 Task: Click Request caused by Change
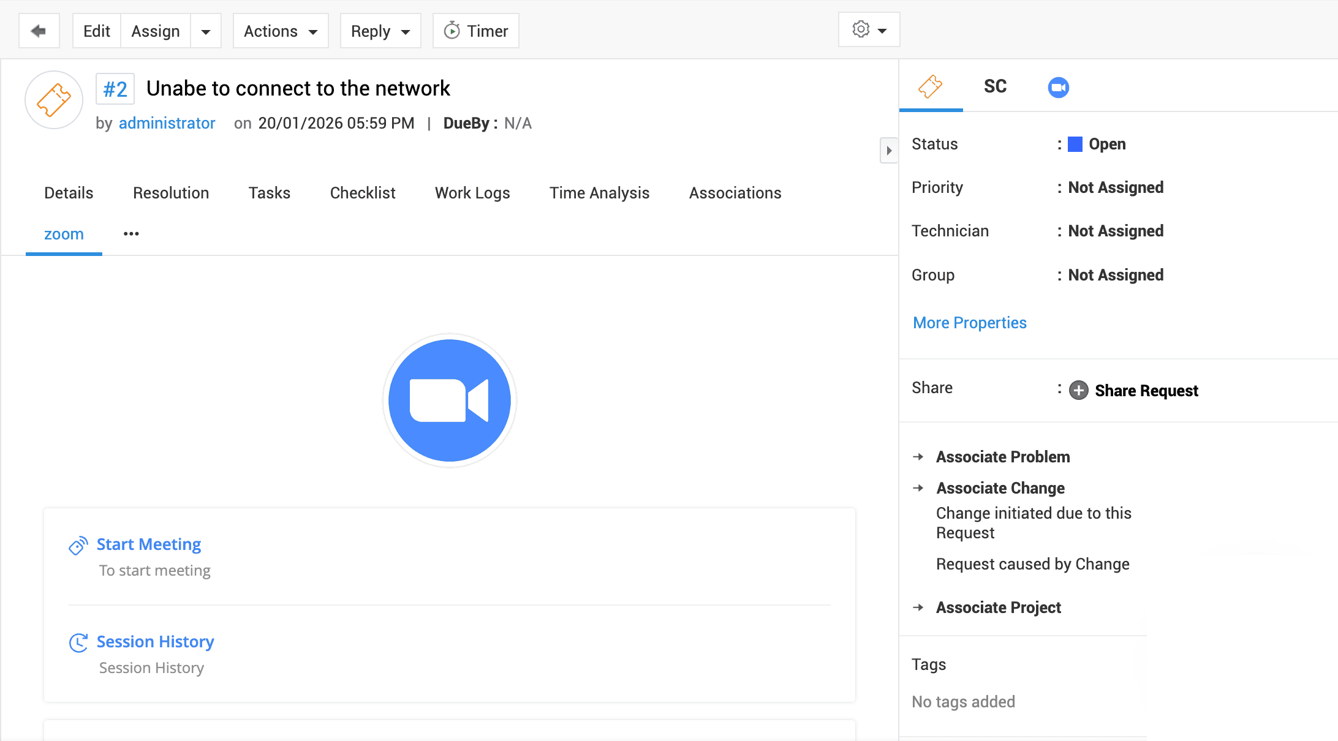[x=1033, y=564]
